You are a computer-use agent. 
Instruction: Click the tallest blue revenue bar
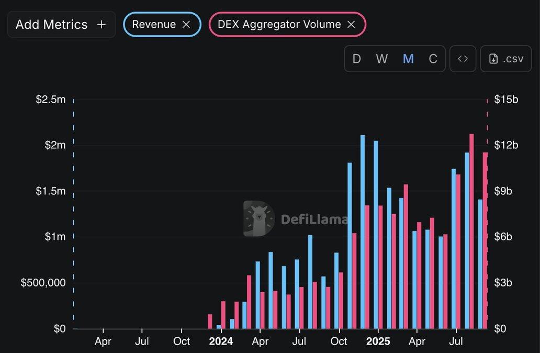click(363, 230)
